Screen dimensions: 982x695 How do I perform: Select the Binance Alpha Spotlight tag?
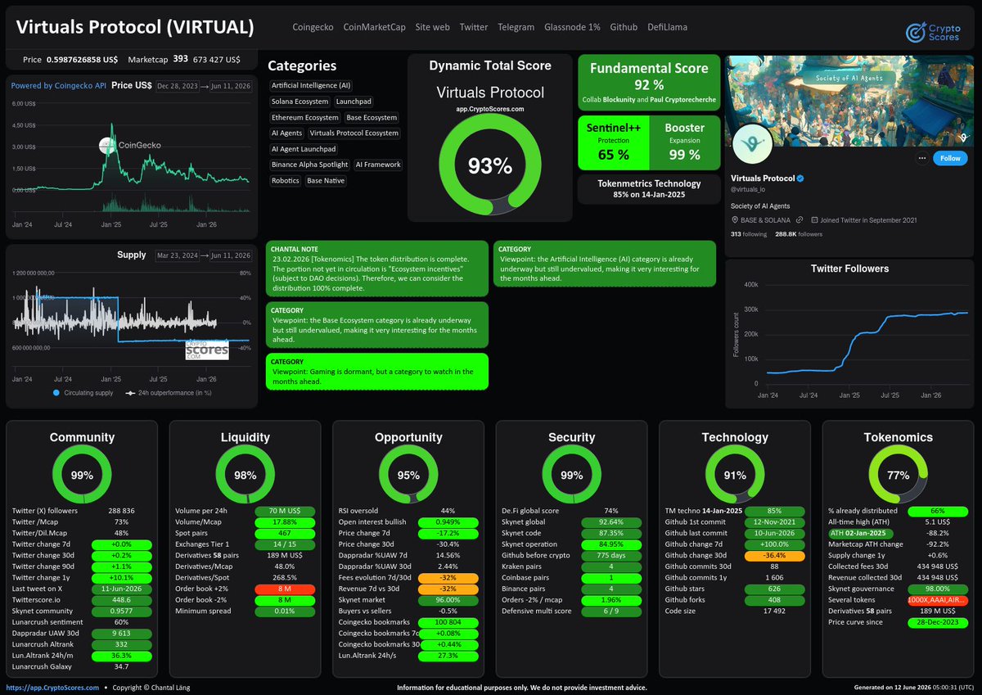click(x=309, y=165)
